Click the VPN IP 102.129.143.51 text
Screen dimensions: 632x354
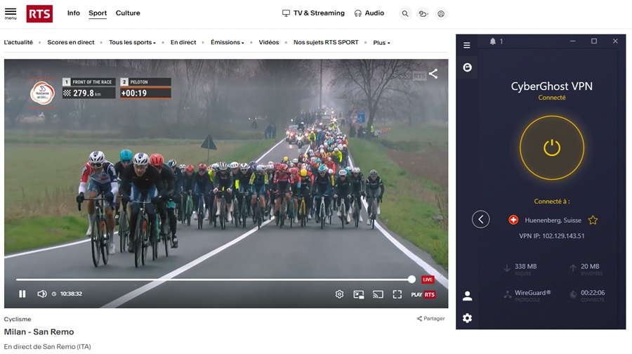[551, 236]
